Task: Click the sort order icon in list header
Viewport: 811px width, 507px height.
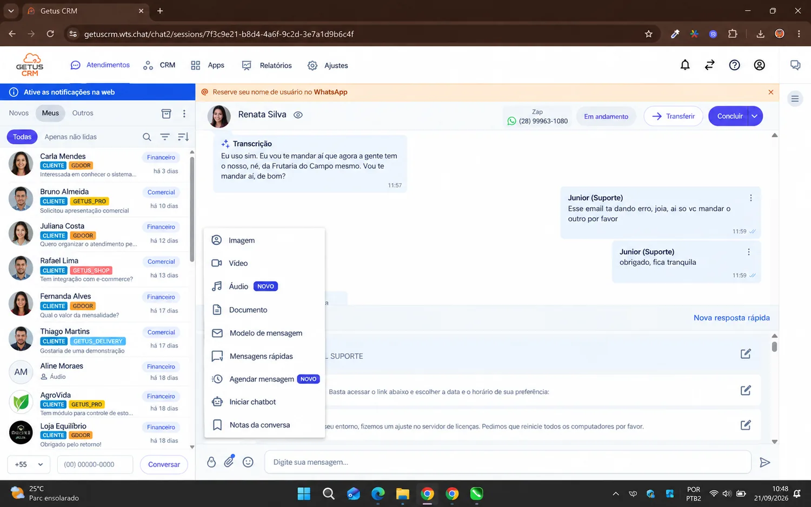Action: tap(183, 137)
